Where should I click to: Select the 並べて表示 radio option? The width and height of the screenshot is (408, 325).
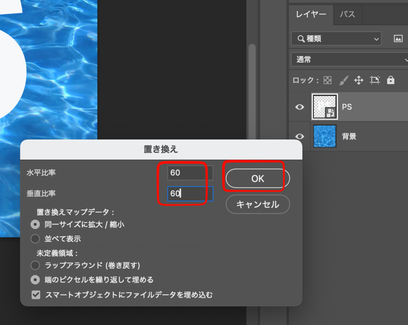point(35,239)
